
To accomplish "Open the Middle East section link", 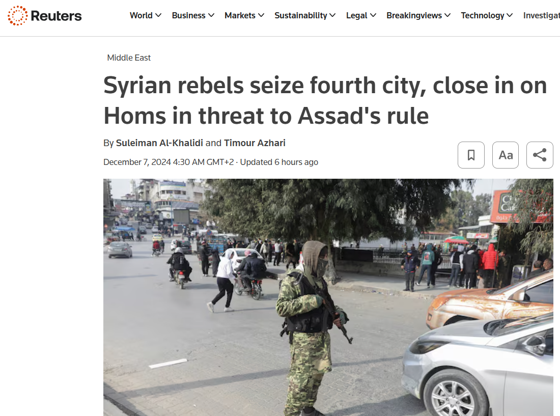I will [x=129, y=58].
